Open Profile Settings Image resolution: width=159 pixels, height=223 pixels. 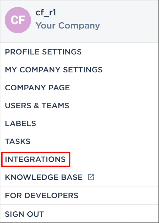pos(43,52)
